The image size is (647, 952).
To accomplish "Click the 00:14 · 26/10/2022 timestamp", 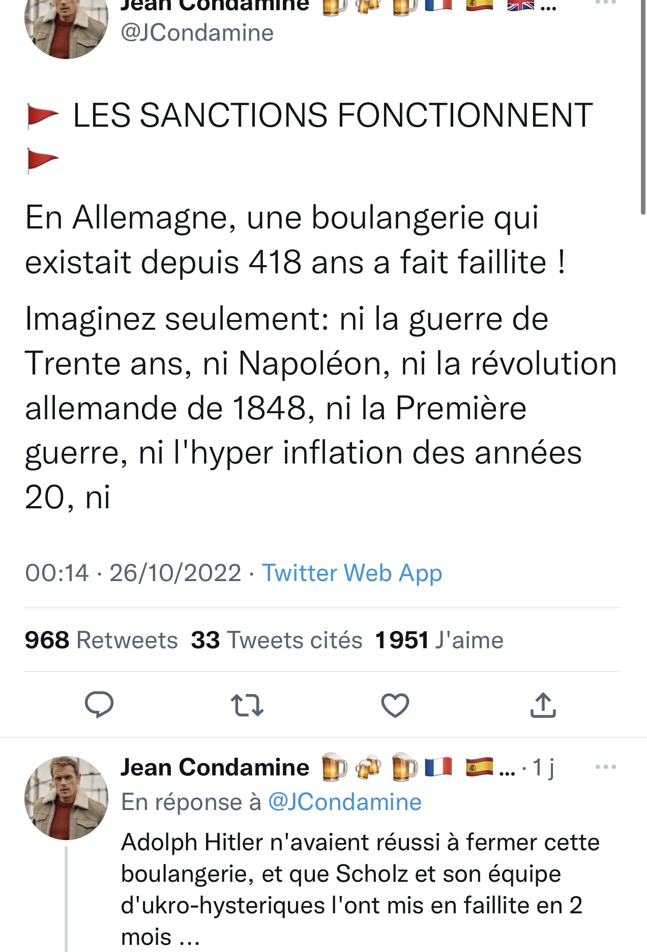I will click(133, 573).
